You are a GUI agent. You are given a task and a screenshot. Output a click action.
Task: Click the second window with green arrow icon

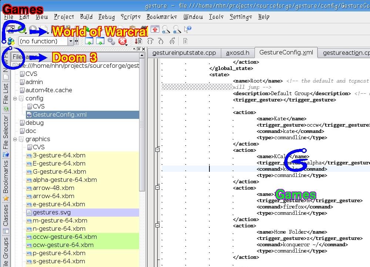tap(100, 41)
